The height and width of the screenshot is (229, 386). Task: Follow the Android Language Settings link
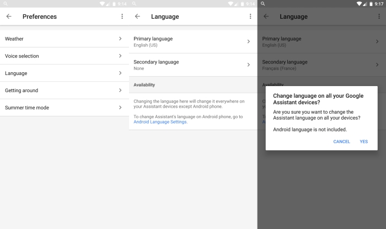tap(160, 122)
